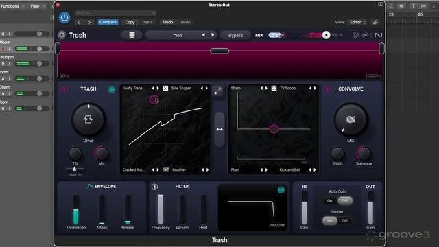Screen dimensions: 439x247
Task: Go to the next preset arrow in header
Action: pyautogui.click(x=89, y=22)
